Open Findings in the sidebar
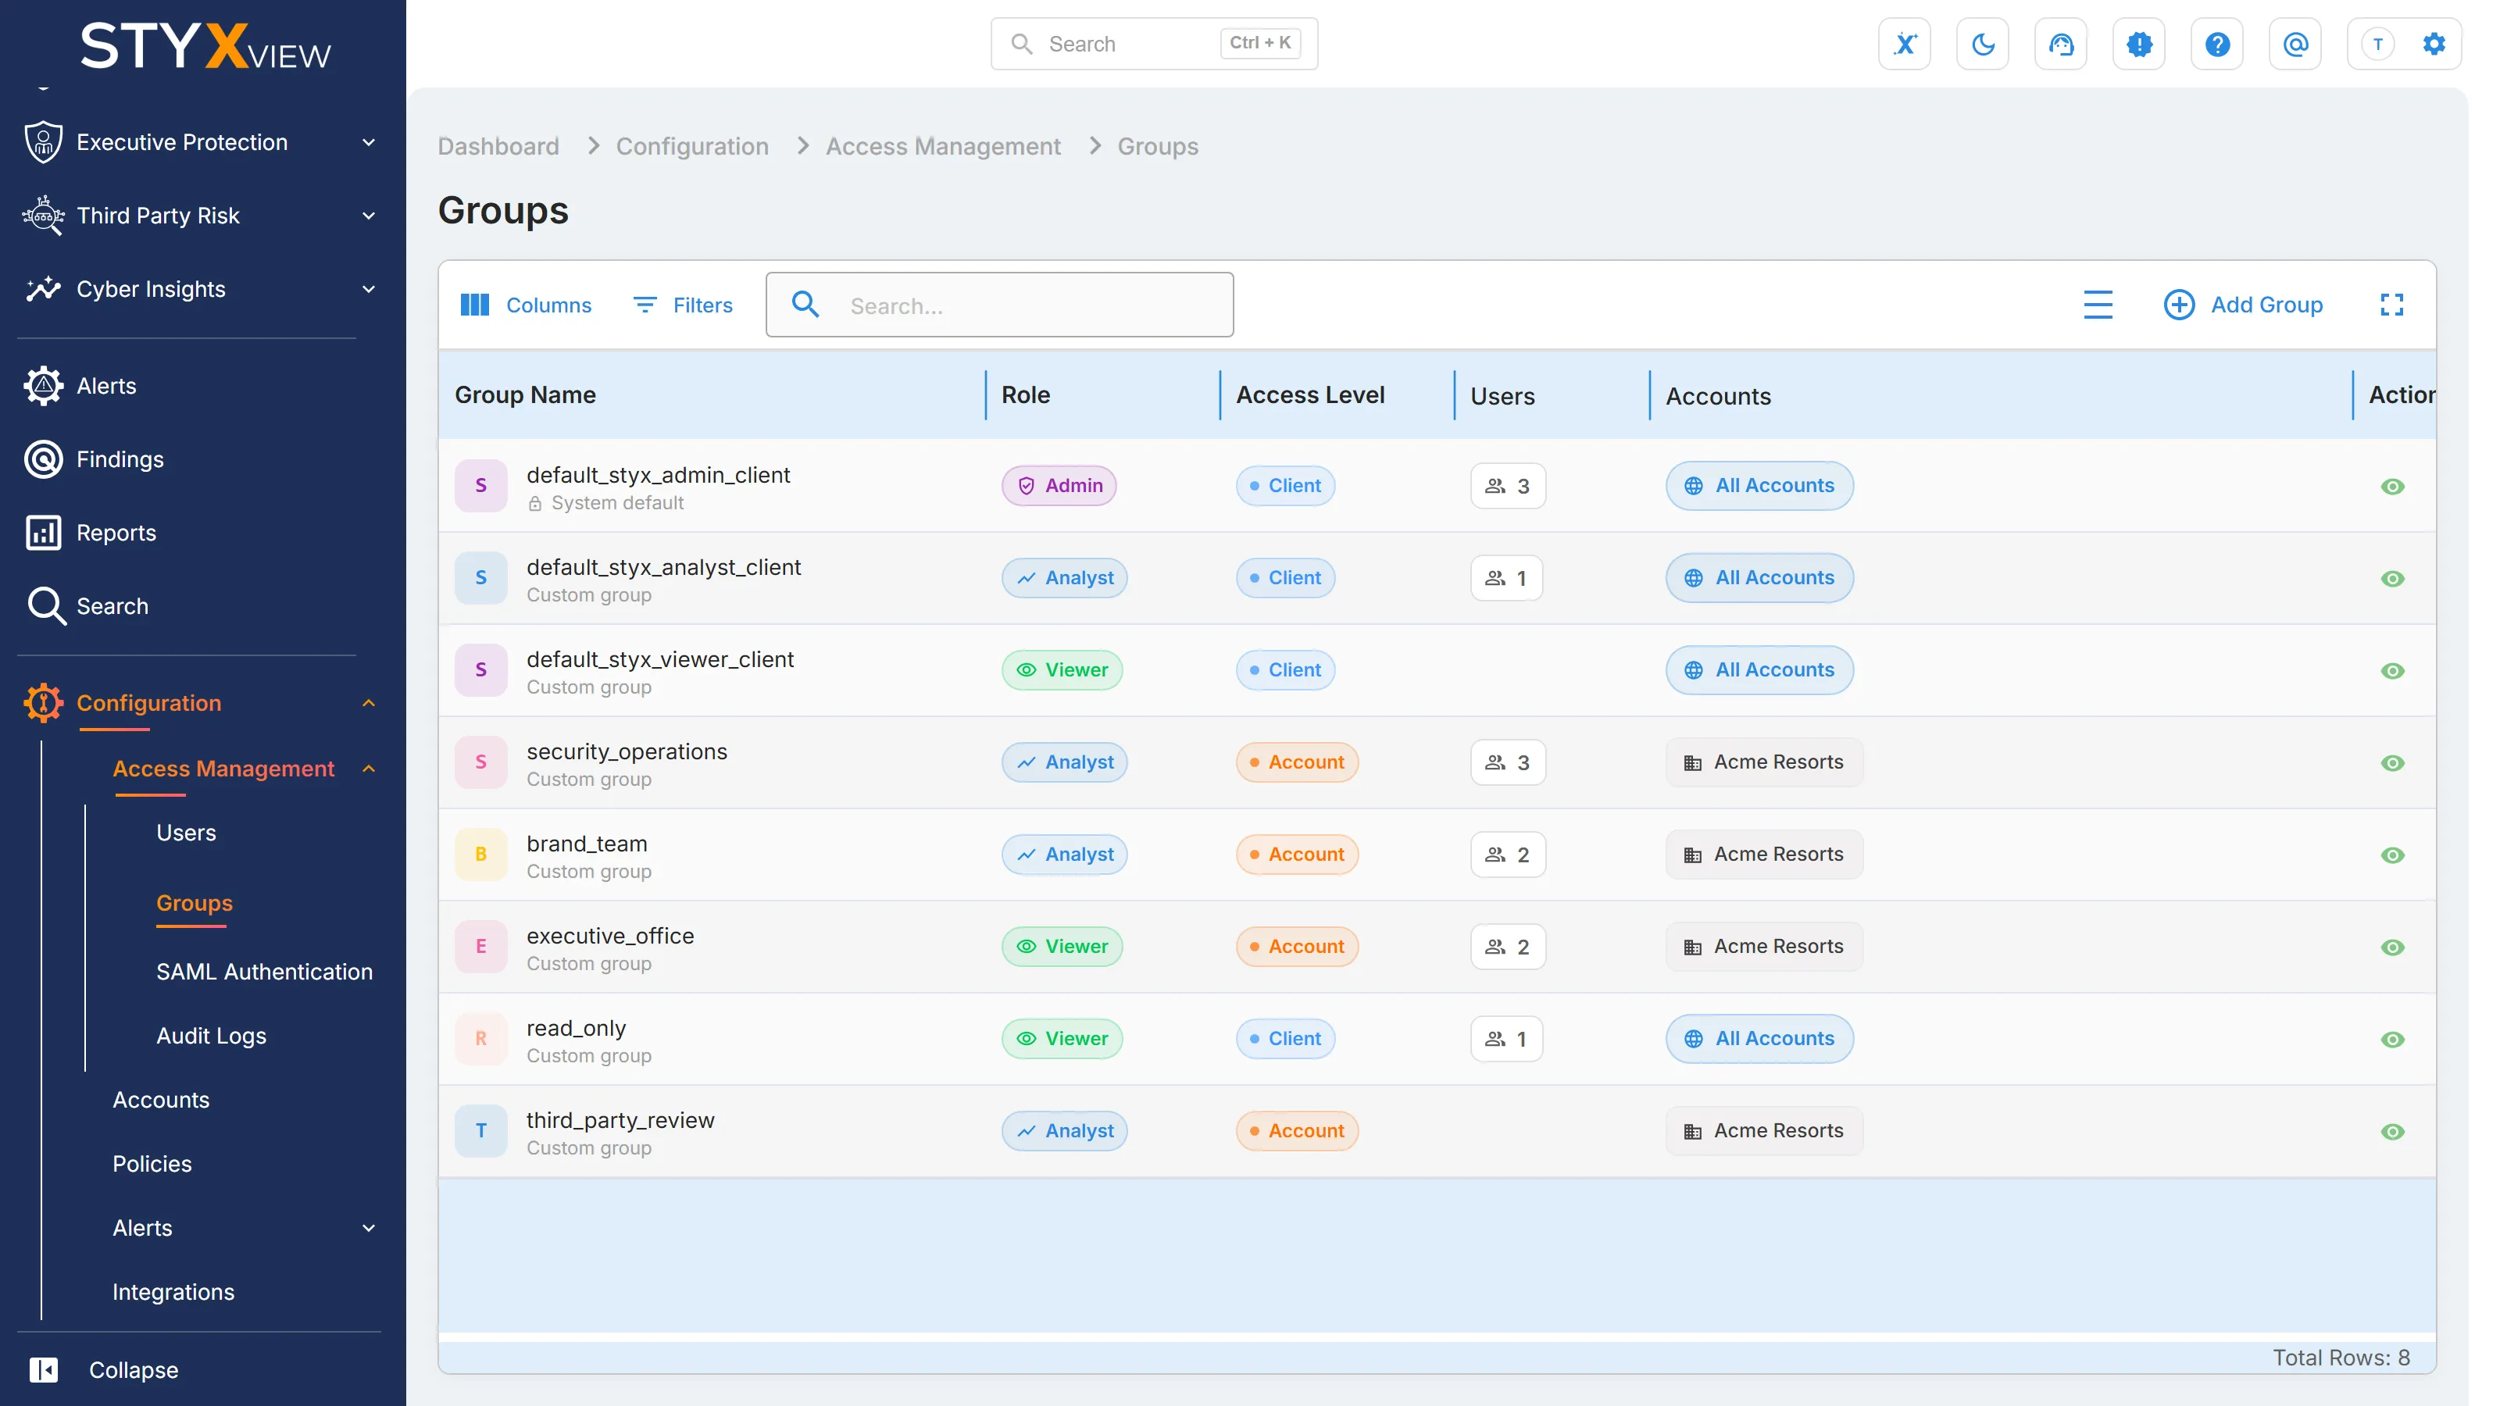Screen dimensions: 2500x1406 [x=120, y=459]
